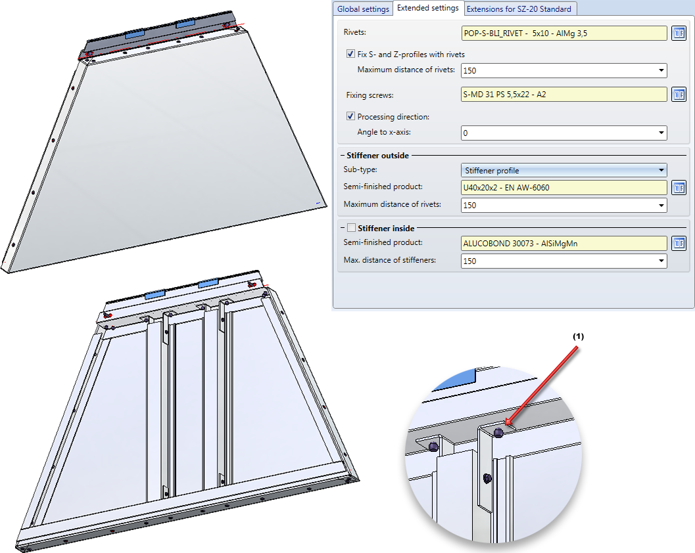Open catalogue for Stiffener inside semi-finished product
This screenshot has height=553, width=695.
click(x=679, y=243)
